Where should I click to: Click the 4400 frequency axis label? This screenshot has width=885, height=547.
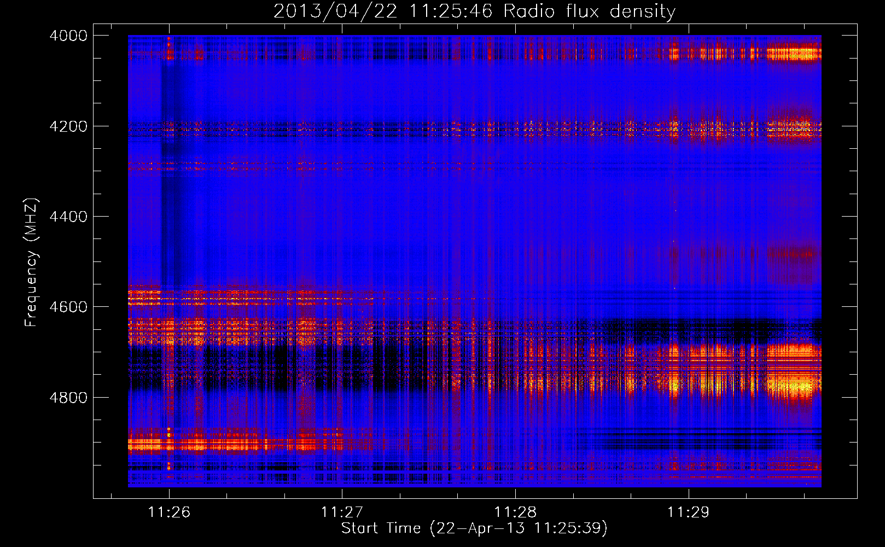point(68,217)
